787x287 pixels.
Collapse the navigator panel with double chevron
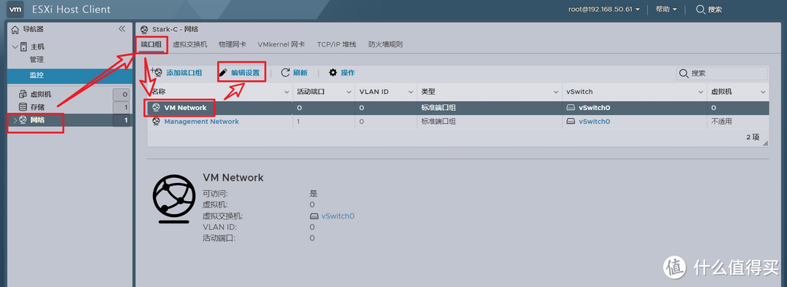(x=122, y=29)
